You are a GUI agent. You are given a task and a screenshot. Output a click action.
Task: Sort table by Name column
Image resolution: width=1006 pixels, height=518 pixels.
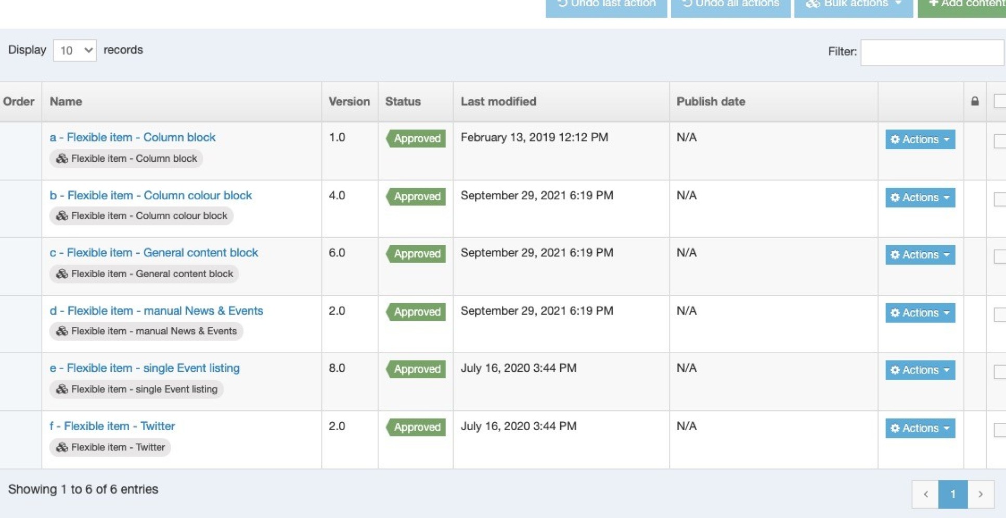(x=66, y=101)
